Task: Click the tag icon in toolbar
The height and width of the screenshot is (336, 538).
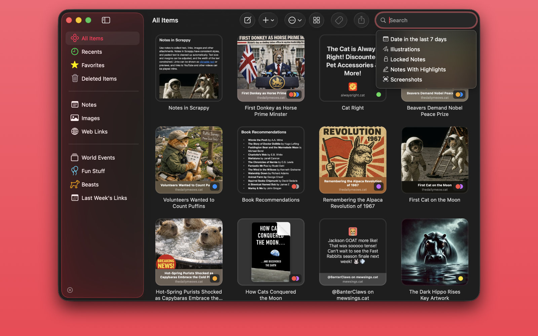Action: (339, 20)
